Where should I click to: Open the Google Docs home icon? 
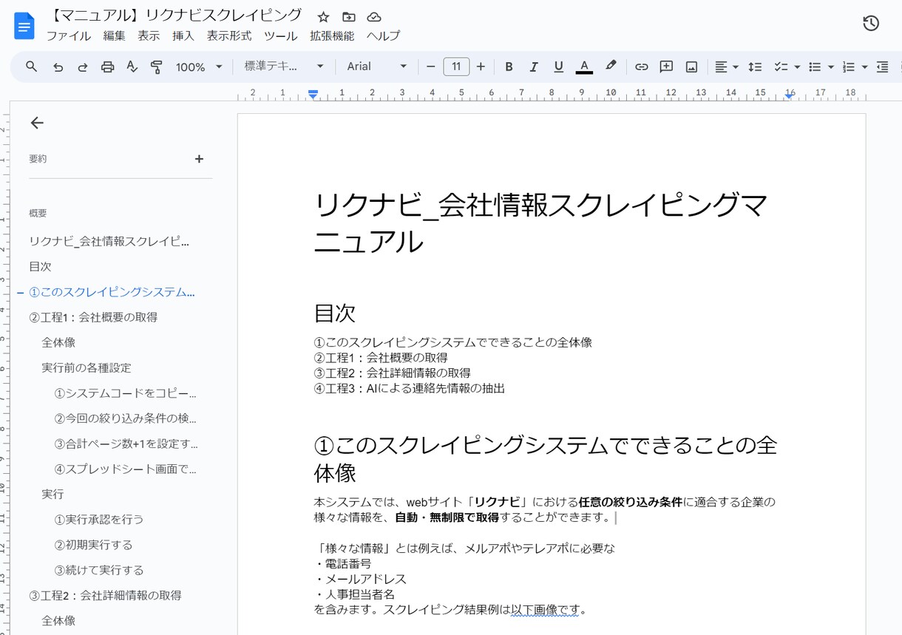[24, 27]
